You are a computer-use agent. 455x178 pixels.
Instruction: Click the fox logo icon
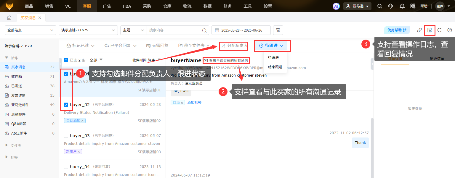tap(9, 6)
